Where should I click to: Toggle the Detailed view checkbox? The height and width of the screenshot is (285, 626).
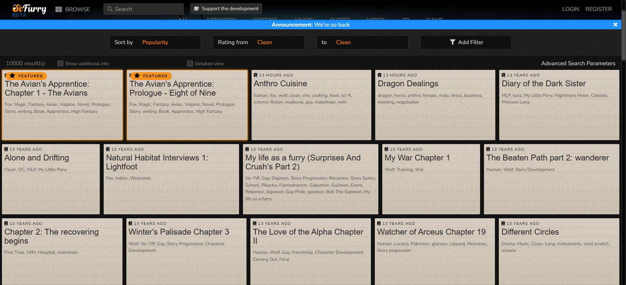[x=190, y=64]
